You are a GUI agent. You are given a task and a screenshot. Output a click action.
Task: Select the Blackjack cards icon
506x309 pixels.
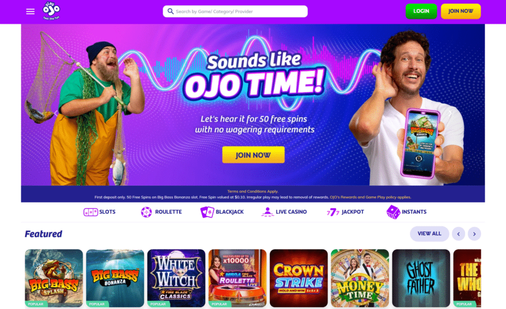(x=207, y=212)
